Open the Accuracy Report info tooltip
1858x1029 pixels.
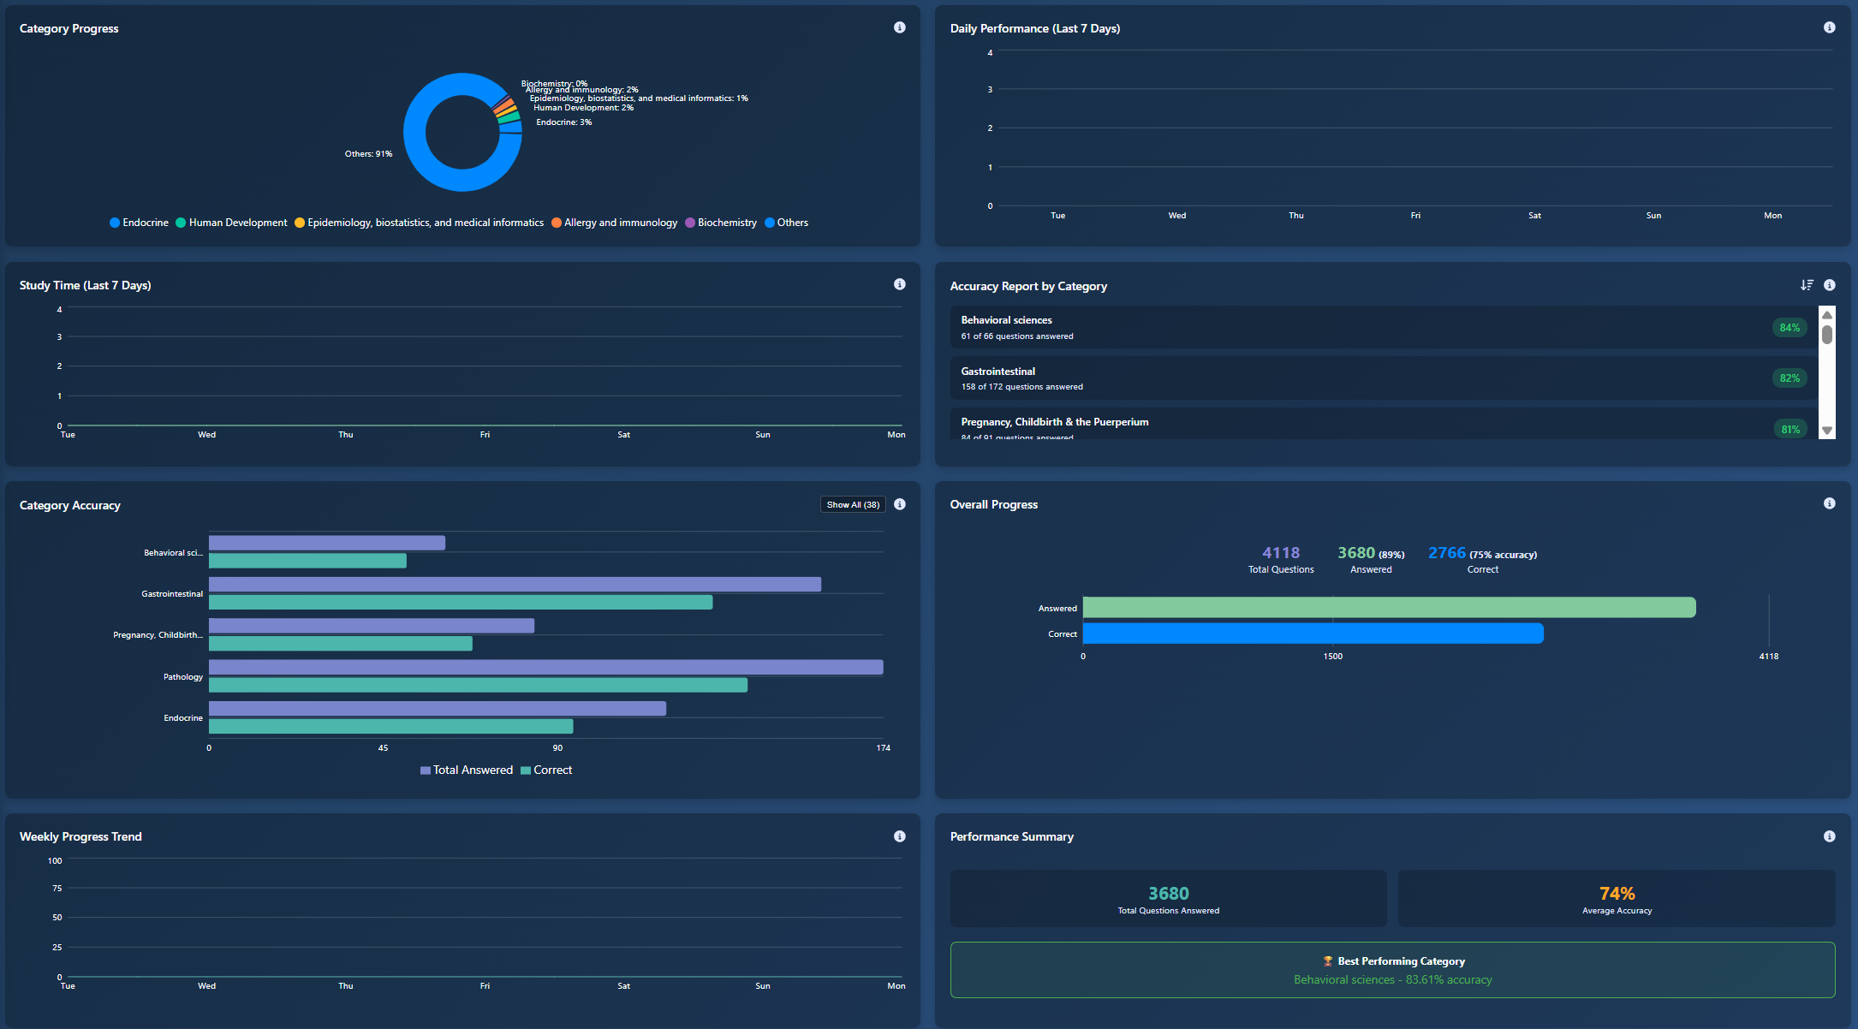(1830, 285)
